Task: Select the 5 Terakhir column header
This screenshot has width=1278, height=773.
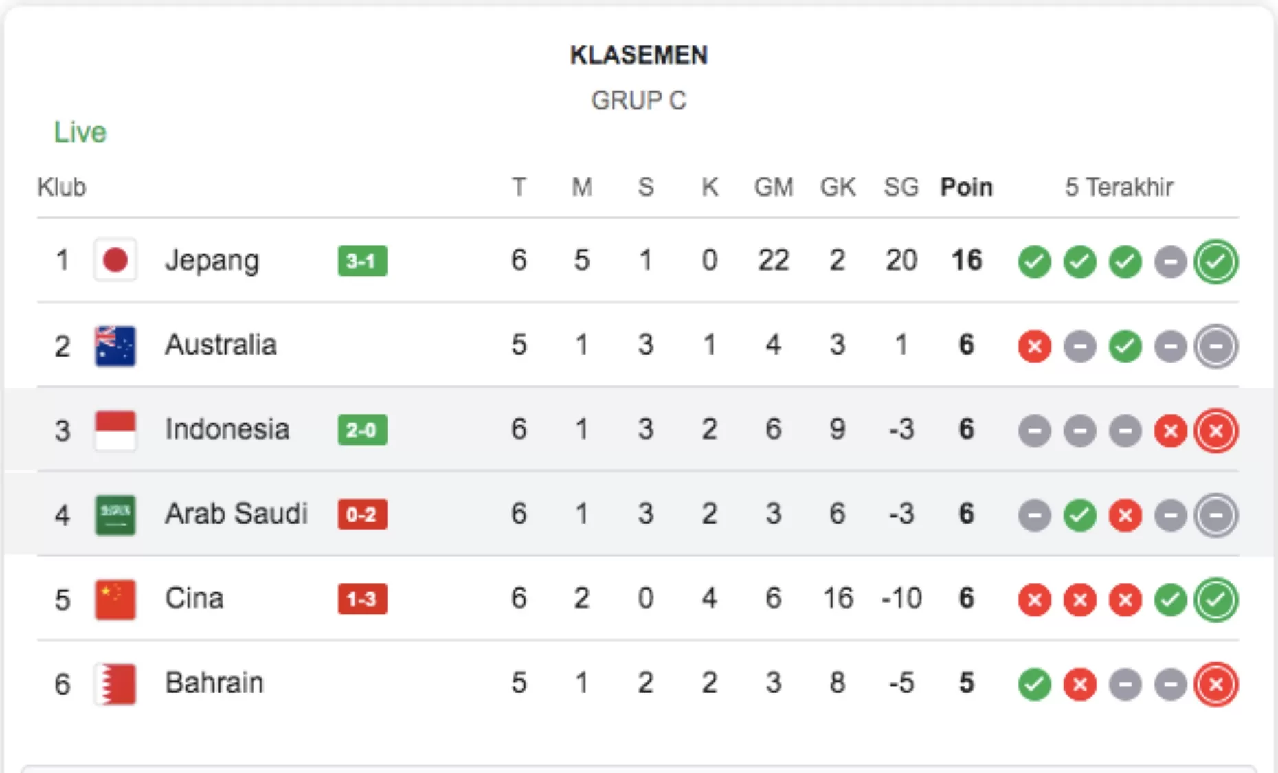Action: coord(1119,187)
